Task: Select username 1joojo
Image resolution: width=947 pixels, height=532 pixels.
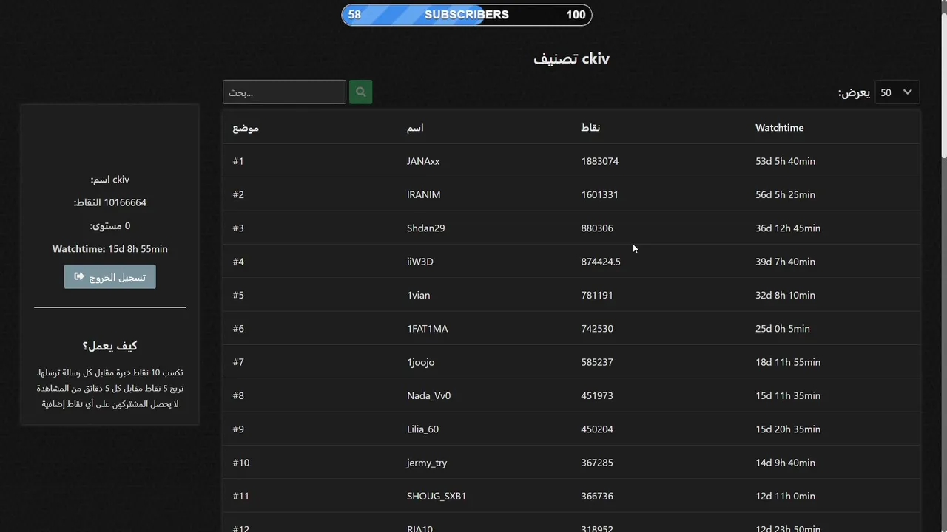Action: 420,362
